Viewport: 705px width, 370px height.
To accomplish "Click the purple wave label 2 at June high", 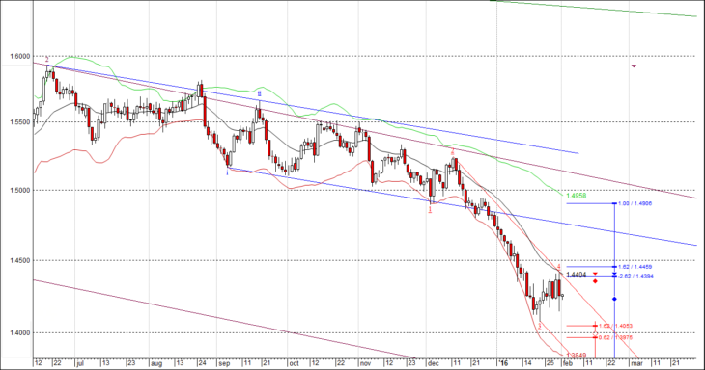I will (46, 59).
